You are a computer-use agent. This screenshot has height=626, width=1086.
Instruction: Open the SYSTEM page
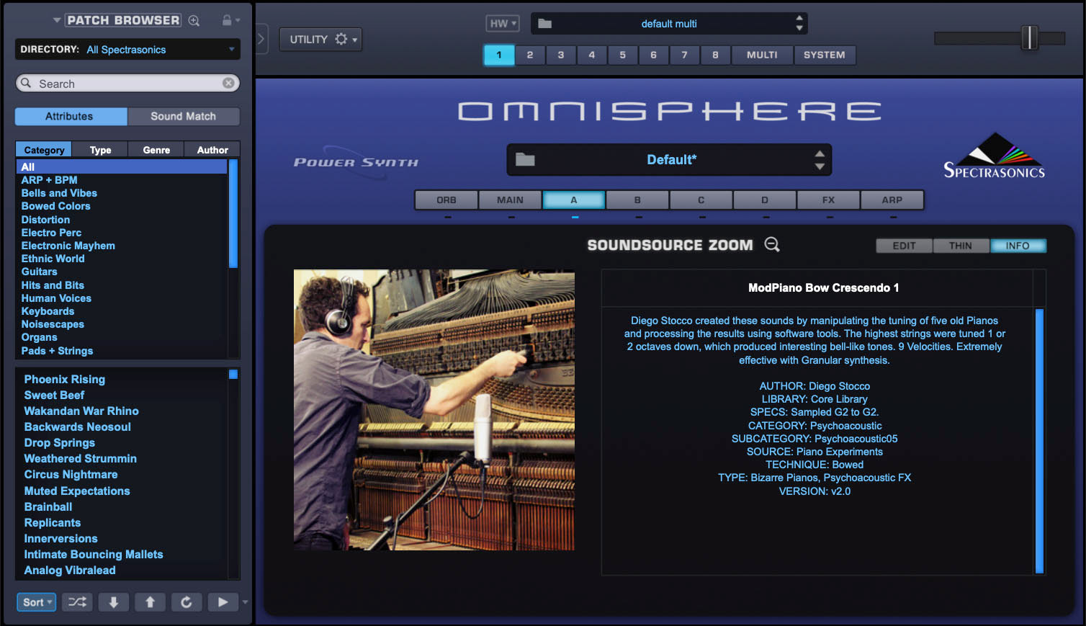825,55
